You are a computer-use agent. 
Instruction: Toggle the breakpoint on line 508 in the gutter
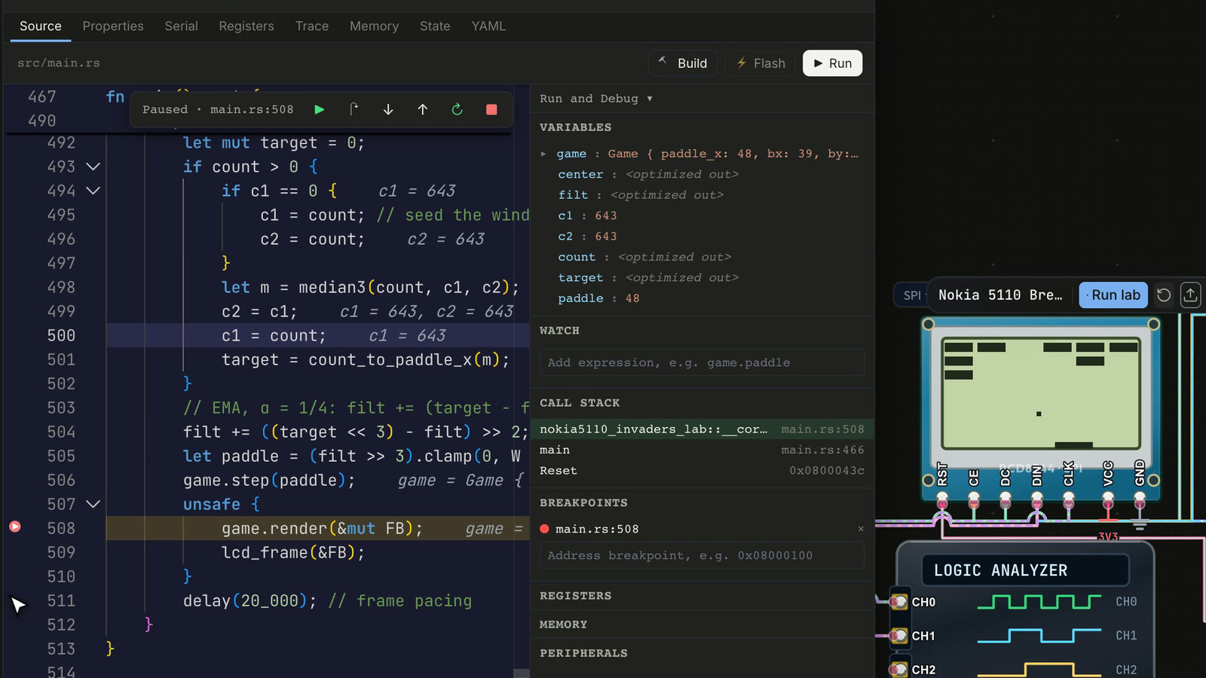click(x=15, y=527)
